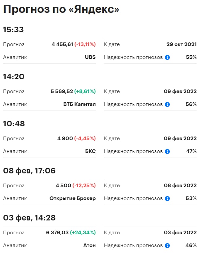
Task: Open analyst Атон
Action: 89,245
